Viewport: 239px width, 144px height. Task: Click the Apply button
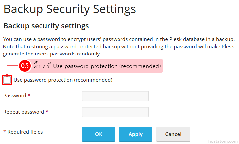(135, 134)
